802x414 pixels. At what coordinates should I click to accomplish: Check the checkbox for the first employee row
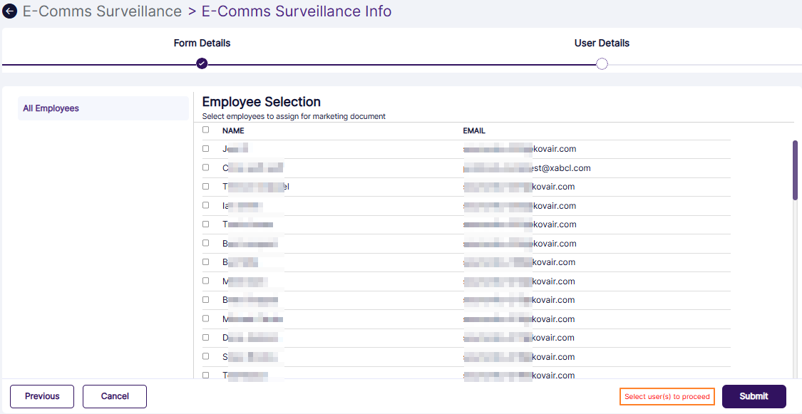pos(205,148)
